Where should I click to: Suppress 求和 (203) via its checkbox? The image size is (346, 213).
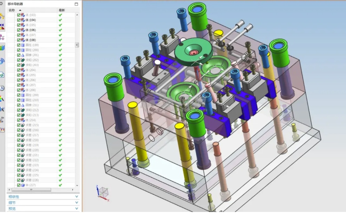pyautogui.click(x=18, y=65)
